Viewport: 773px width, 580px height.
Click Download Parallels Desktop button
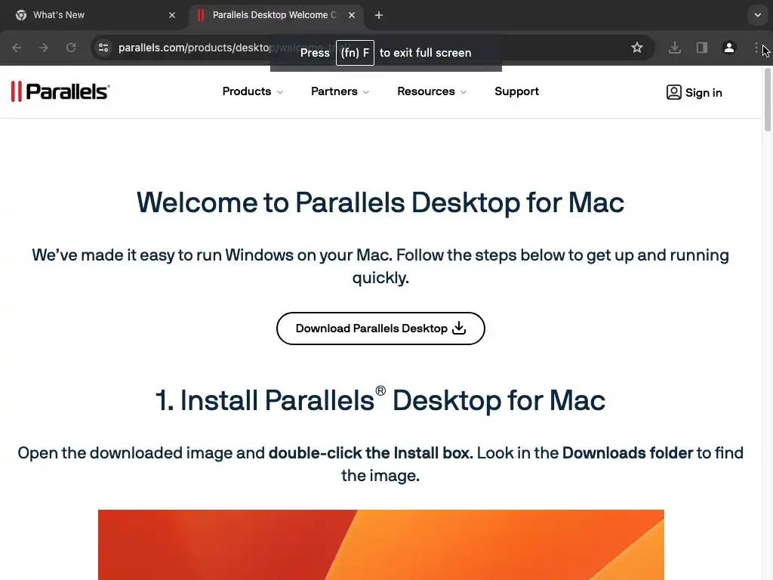380,329
